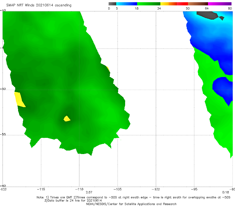
Task: Click the latitude label '-50' on the left axis
Action: pos(3,89)
